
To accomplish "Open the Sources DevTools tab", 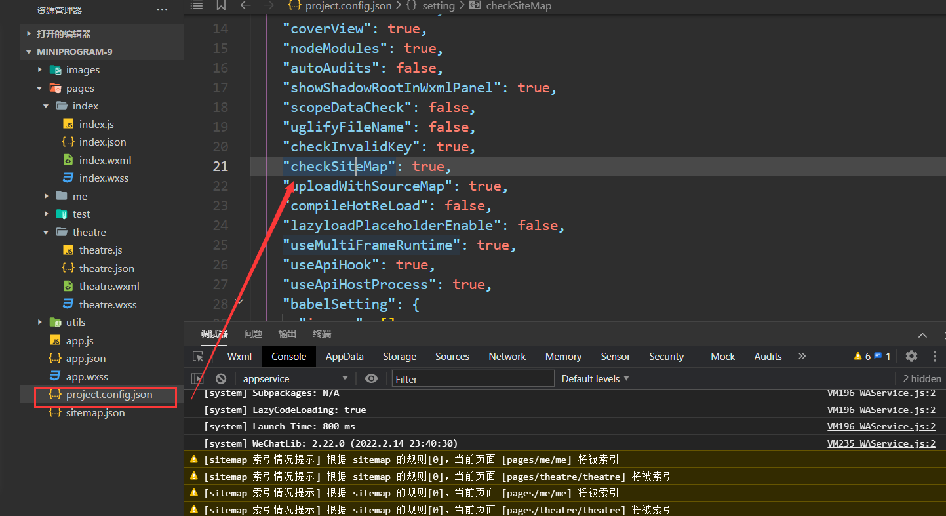I will point(452,357).
